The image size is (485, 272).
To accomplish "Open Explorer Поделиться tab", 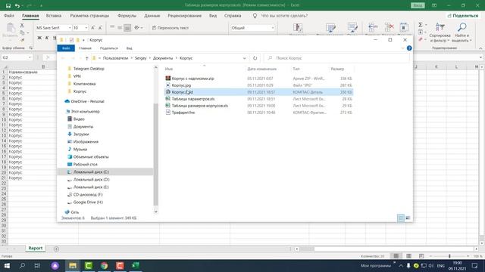I will click(108, 48).
